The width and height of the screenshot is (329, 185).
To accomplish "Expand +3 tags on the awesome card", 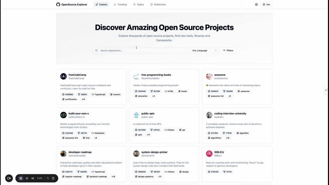I will click(230, 96).
